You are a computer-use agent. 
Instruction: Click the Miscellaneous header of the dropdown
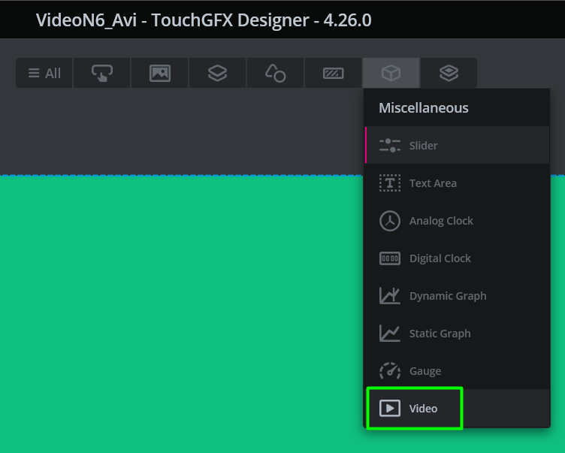(423, 108)
